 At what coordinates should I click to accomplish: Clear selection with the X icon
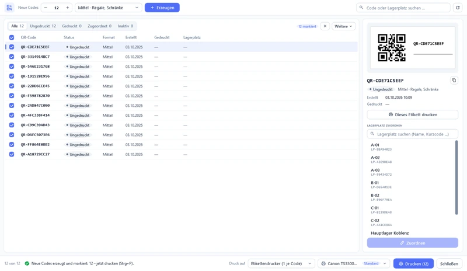[325, 26]
